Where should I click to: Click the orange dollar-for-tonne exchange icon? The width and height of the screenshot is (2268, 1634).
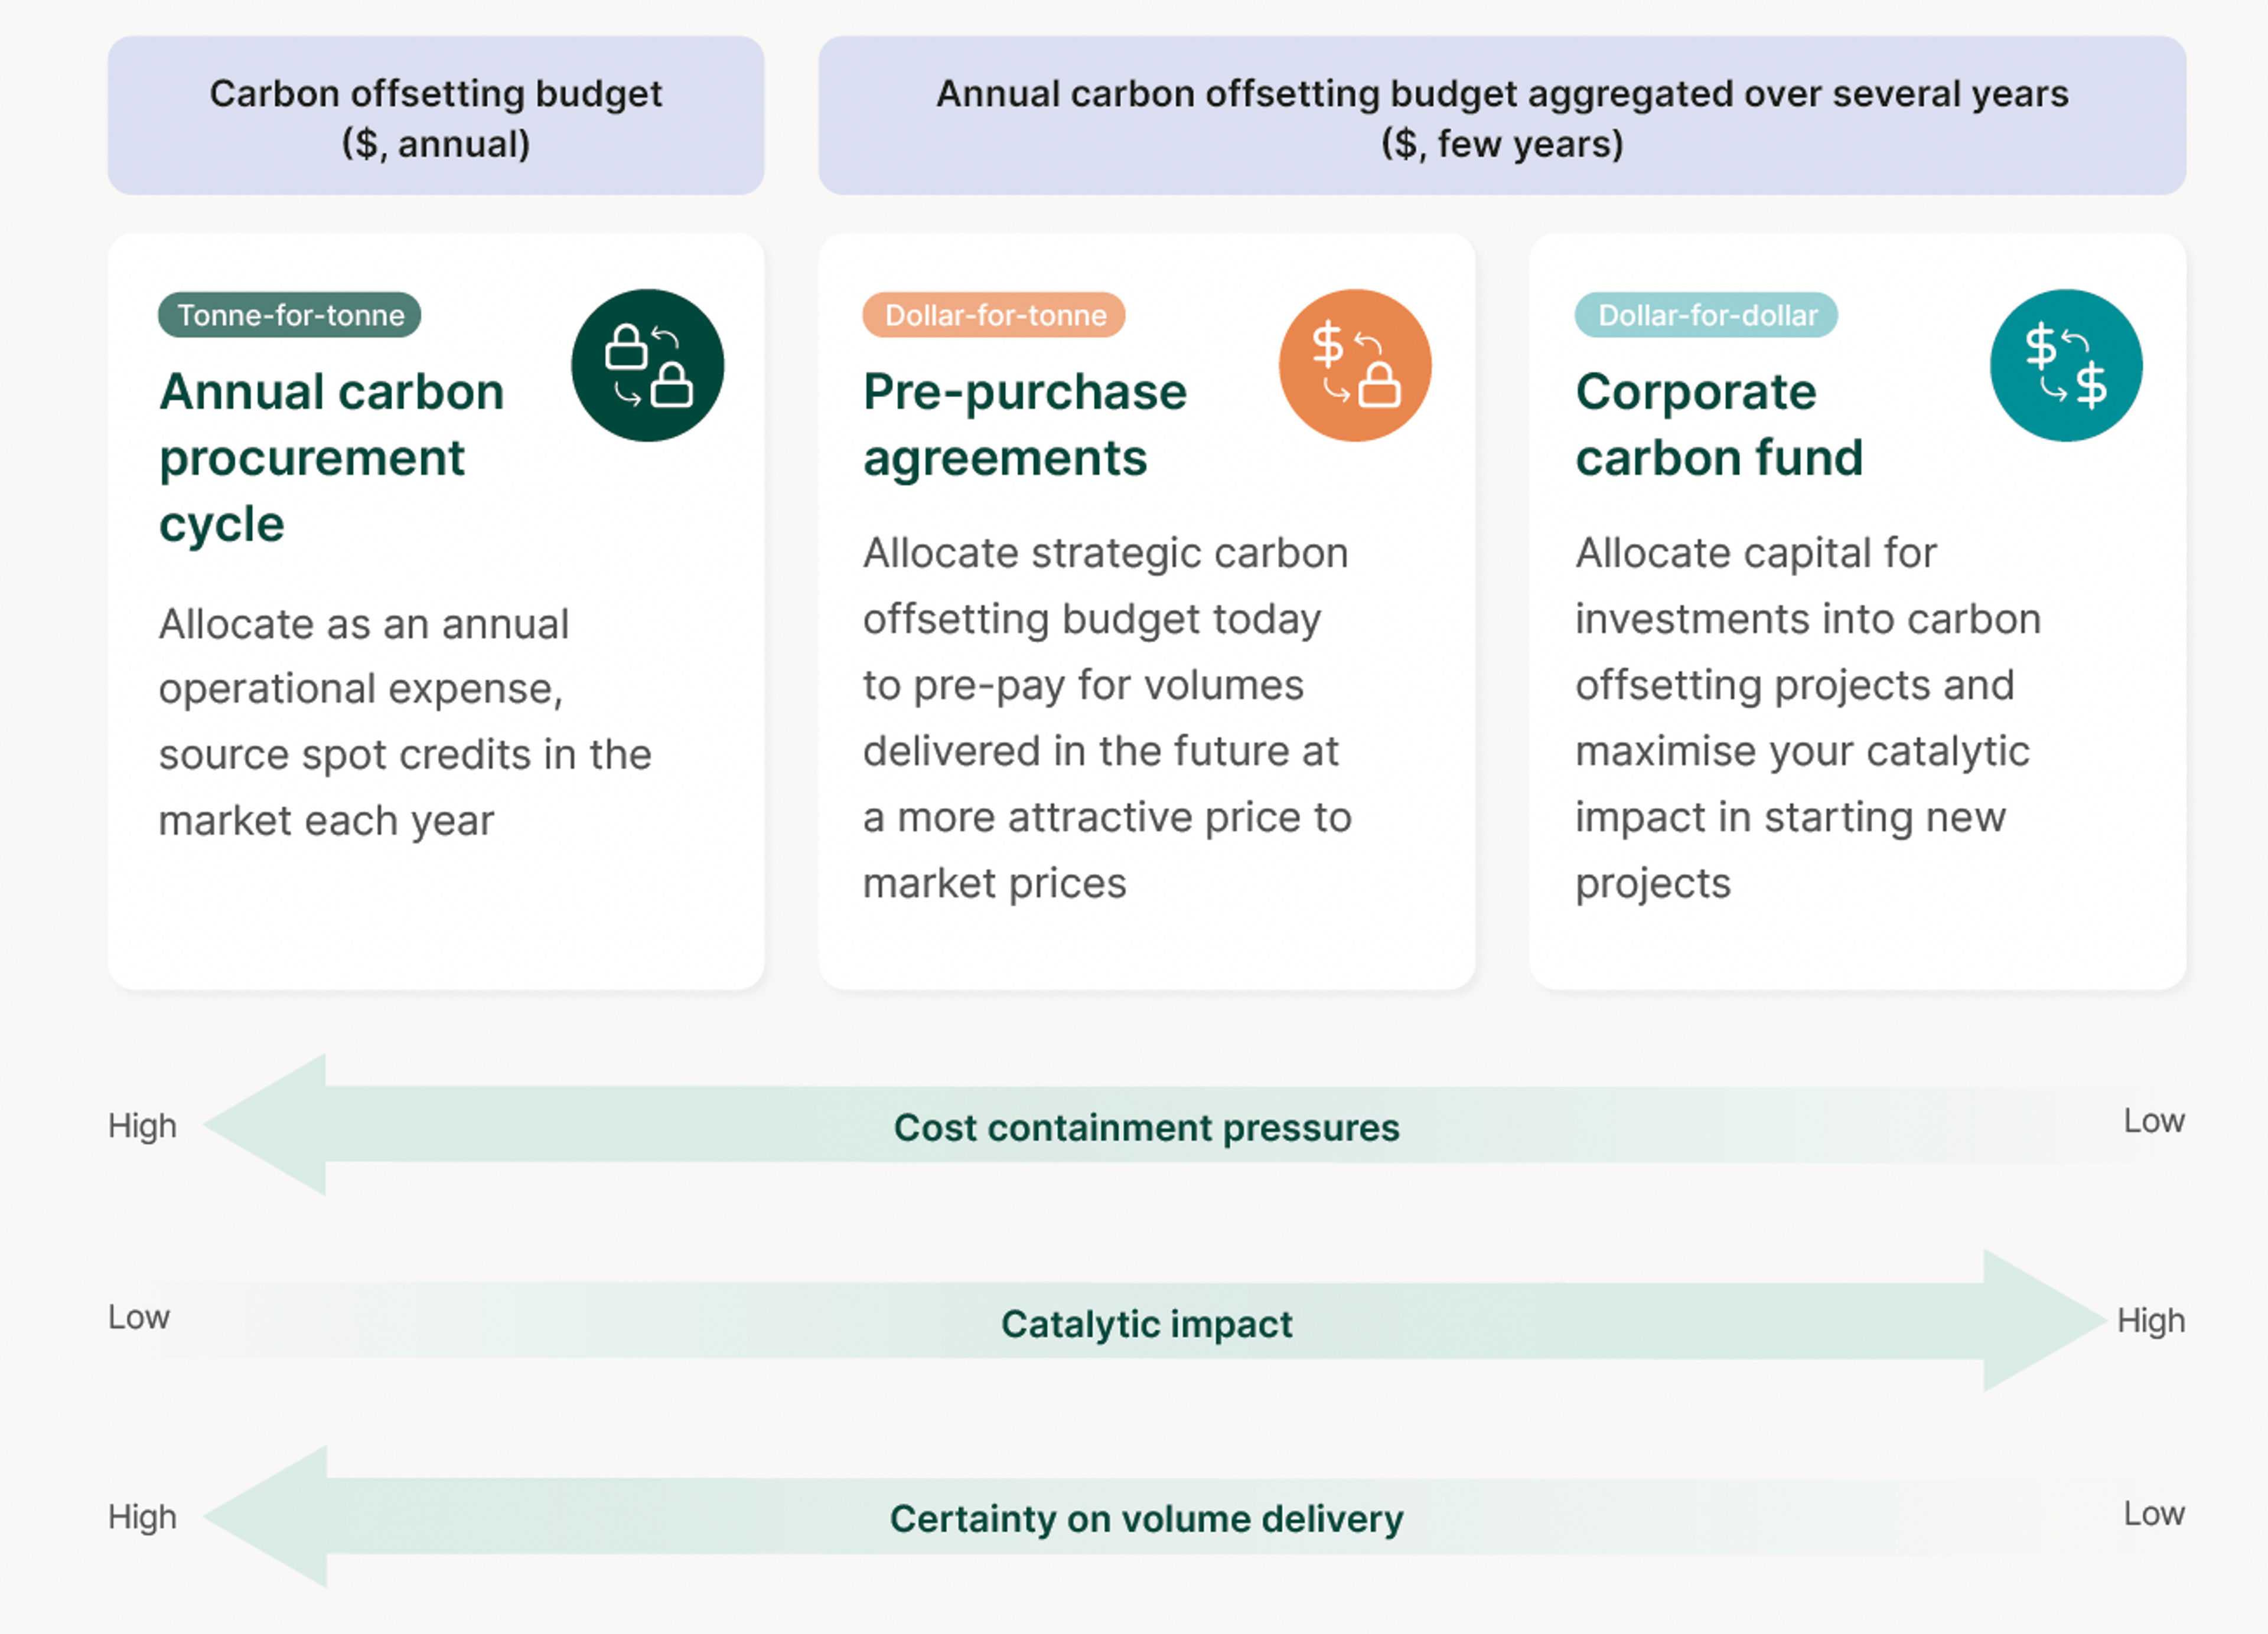(x=1355, y=365)
